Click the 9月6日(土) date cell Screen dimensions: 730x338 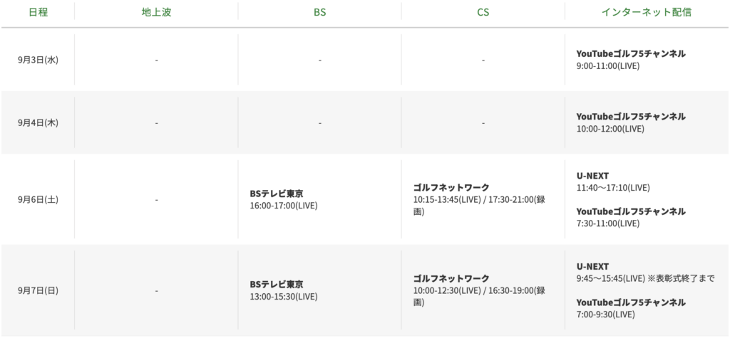(x=38, y=200)
